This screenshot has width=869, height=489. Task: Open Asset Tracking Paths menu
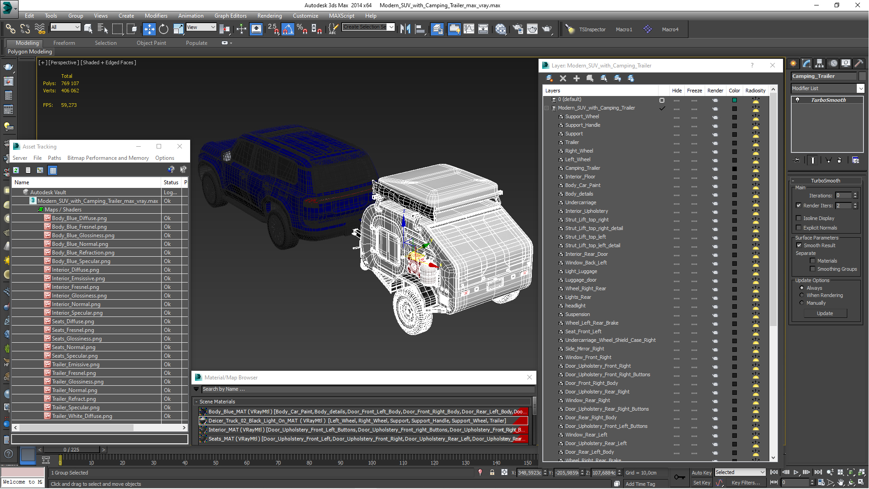click(x=54, y=158)
